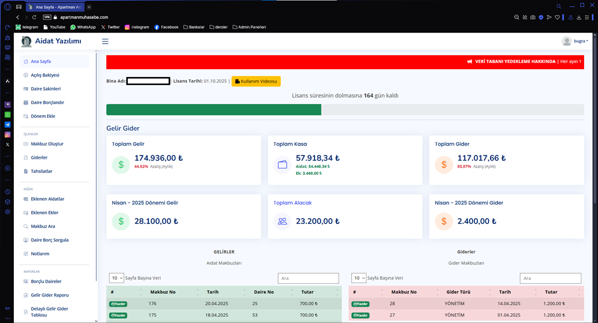Reload the page with the browser refresh icon
598x323 pixels.
pos(34,17)
